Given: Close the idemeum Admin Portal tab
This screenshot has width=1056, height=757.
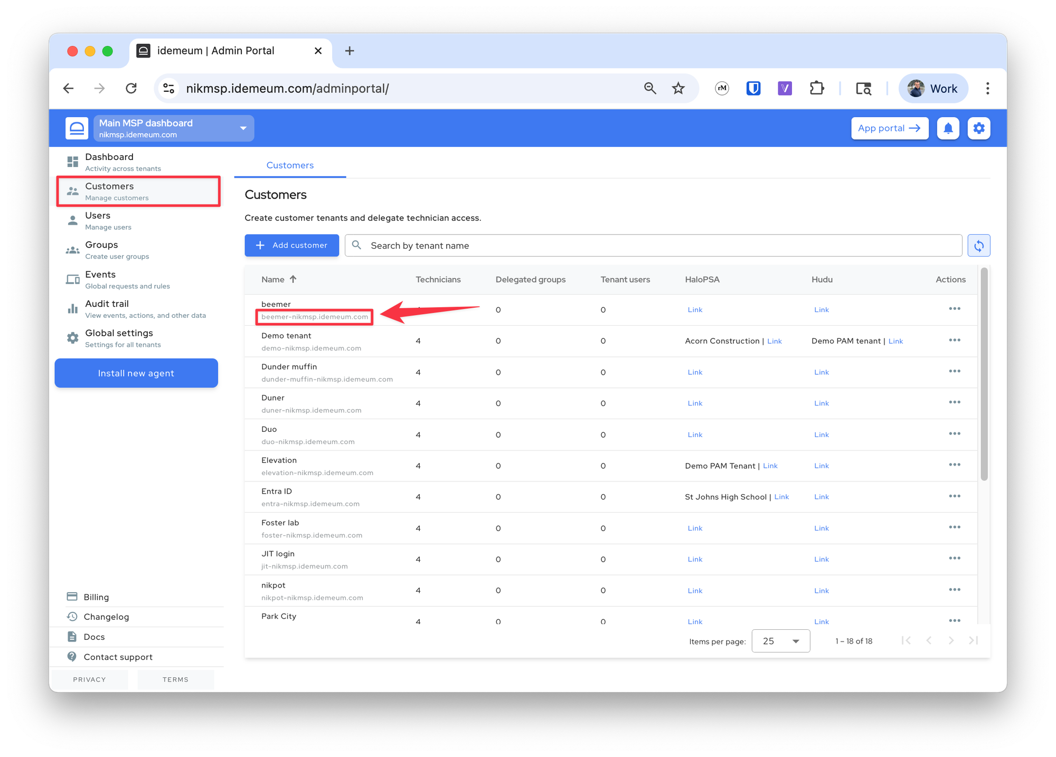Looking at the screenshot, I should [318, 51].
